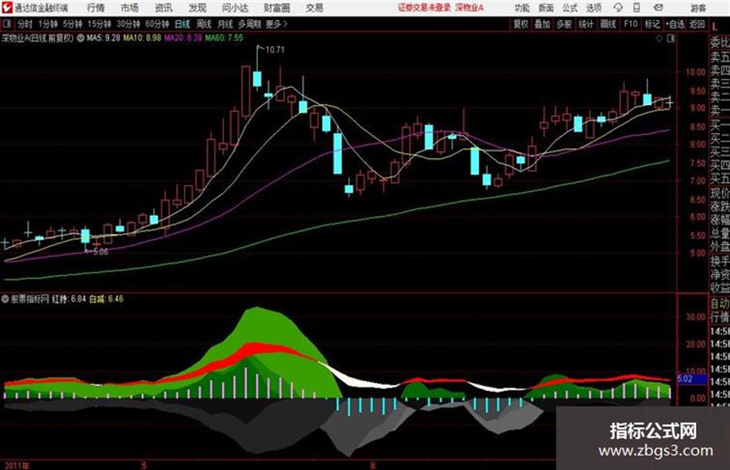The width and height of the screenshot is (730, 470).
Task: Open the 财富圈 menu
Action: coord(277,8)
